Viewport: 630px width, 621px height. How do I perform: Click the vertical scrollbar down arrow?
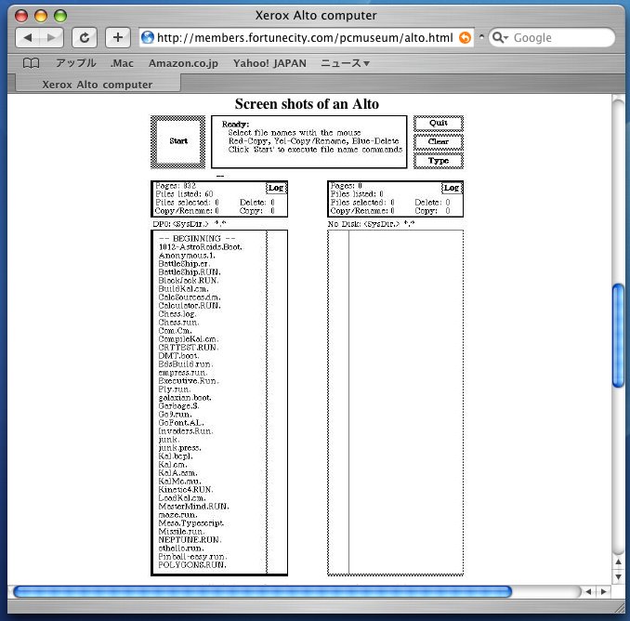(618, 577)
